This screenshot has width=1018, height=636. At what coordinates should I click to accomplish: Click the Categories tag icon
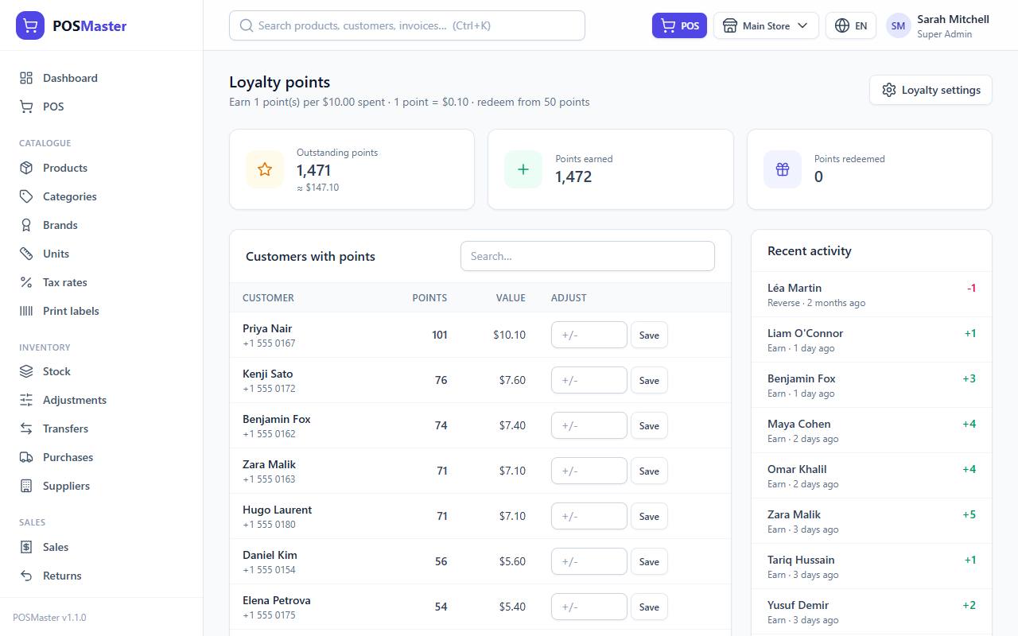click(x=26, y=196)
